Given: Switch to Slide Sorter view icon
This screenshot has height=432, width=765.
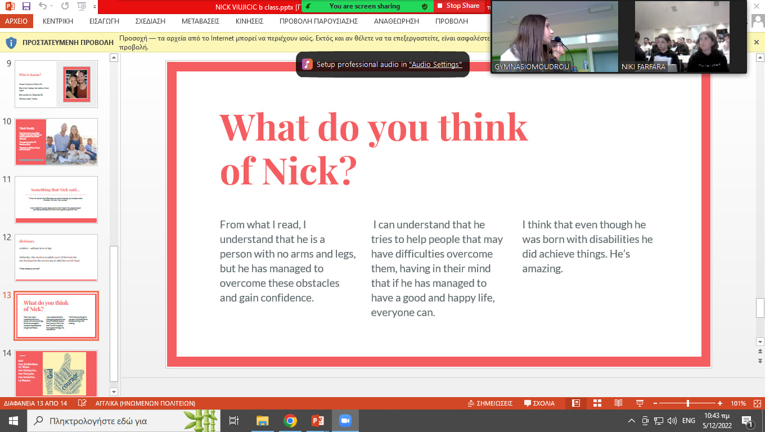Looking at the screenshot, I should tap(597, 403).
